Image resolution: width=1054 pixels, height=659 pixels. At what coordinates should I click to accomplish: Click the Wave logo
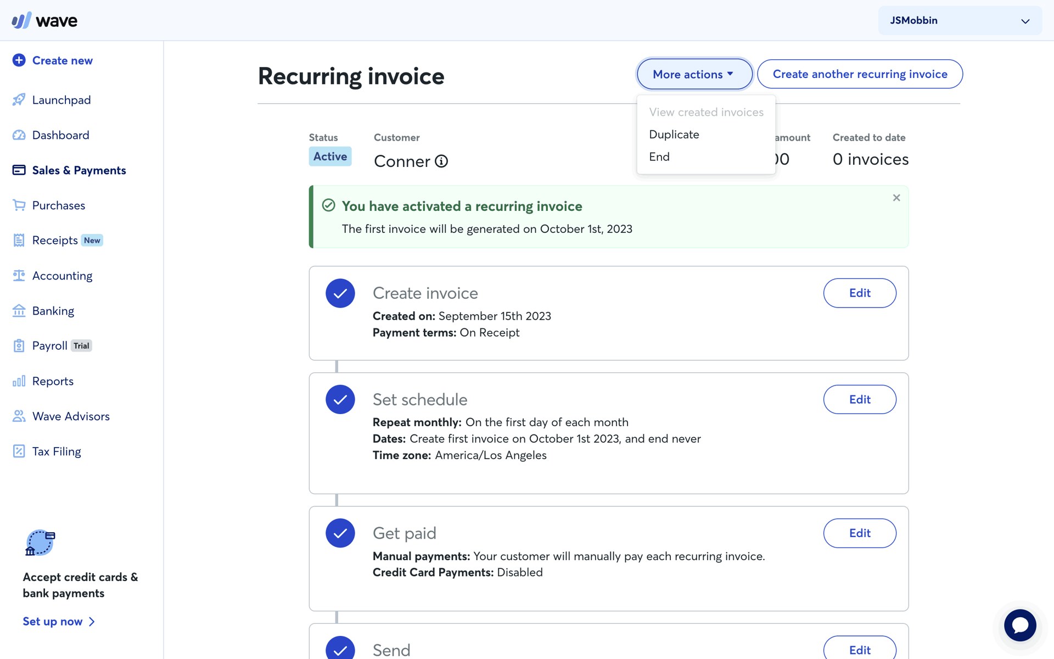point(44,20)
